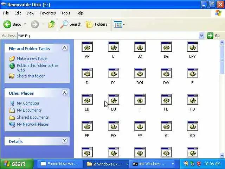Switch to Found New Hardware taskbar window
The width and height of the screenshot is (225, 169).
click(x=59, y=164)
